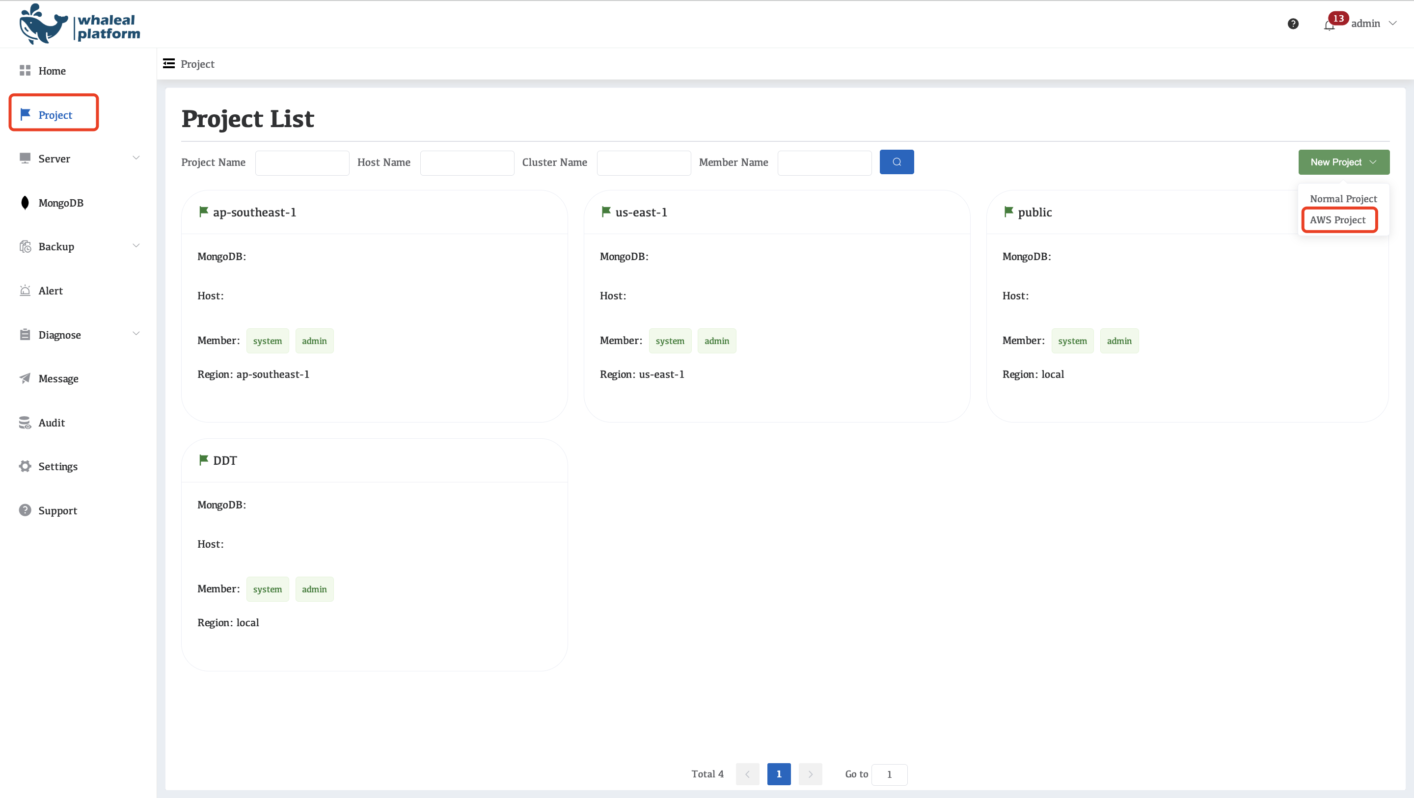This screenshot has width=1414, height=798.
Task: Open the notifications bell icon
Action: (1329, 25)
